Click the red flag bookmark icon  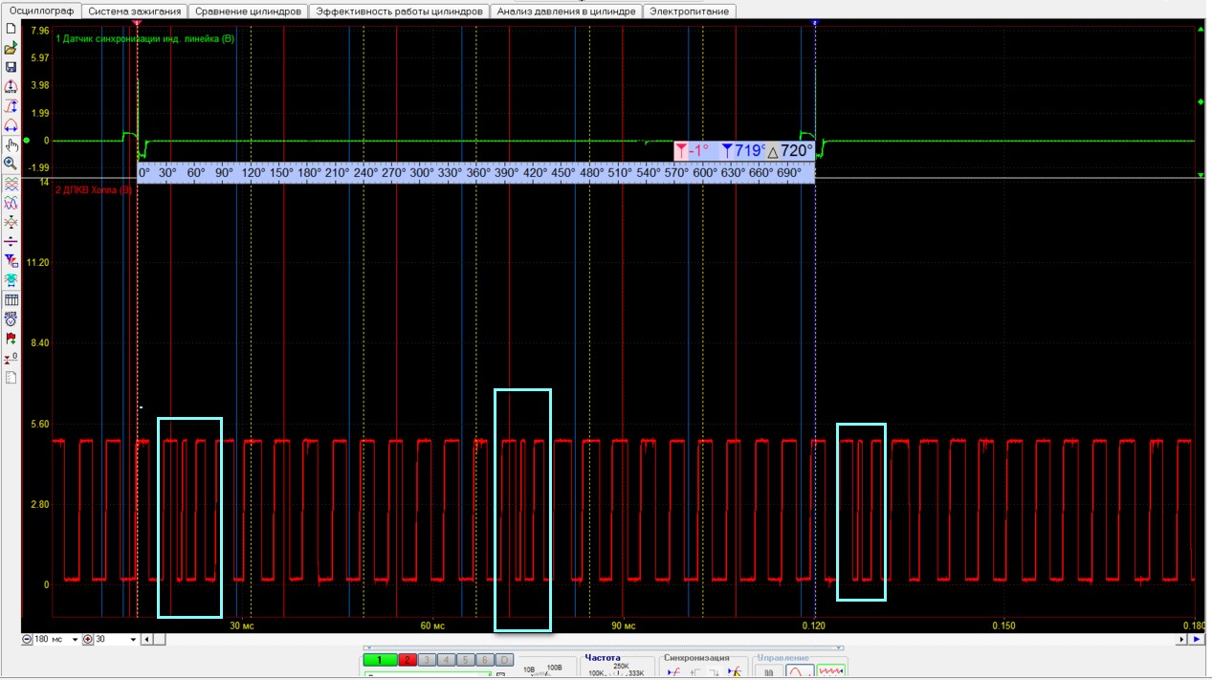[x=11, y=339]
